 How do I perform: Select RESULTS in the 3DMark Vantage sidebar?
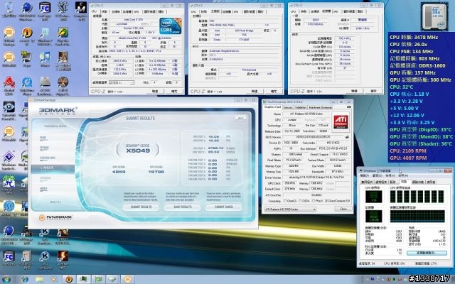tap(53, 169)
